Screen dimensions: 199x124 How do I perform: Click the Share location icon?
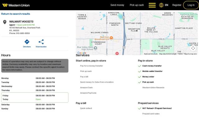[x=41, y=42]
